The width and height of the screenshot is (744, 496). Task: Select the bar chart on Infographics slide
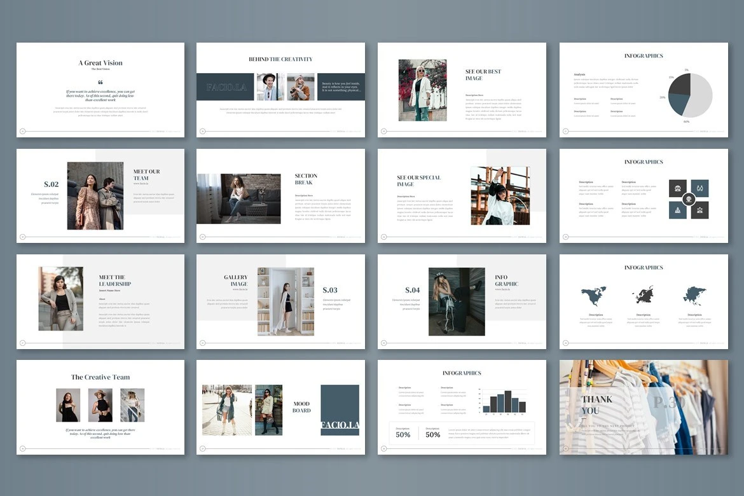(x=504, y=402)
